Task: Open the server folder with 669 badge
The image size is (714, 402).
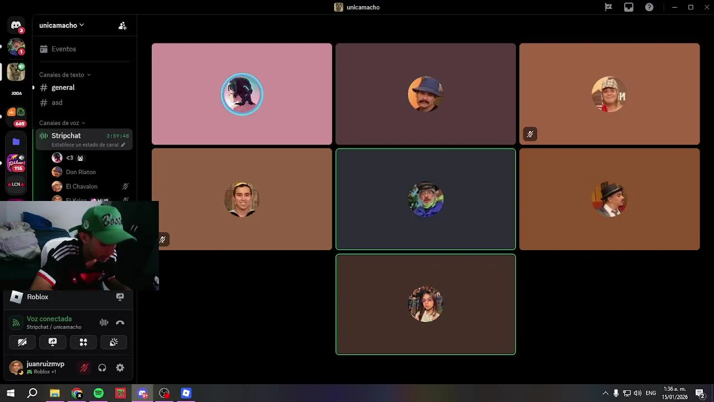Action: [x=16, y=117]
